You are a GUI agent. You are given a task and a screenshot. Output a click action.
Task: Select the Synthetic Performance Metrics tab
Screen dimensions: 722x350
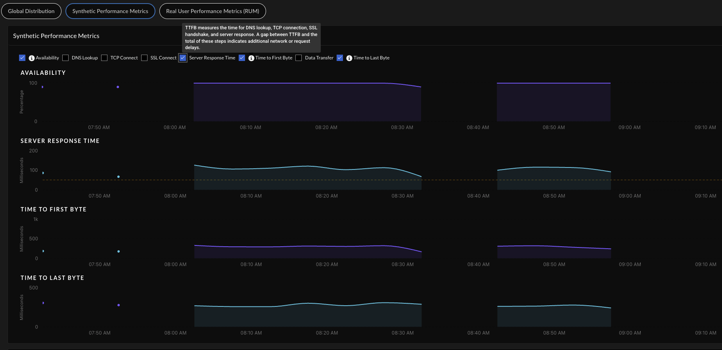coord(110,11)
